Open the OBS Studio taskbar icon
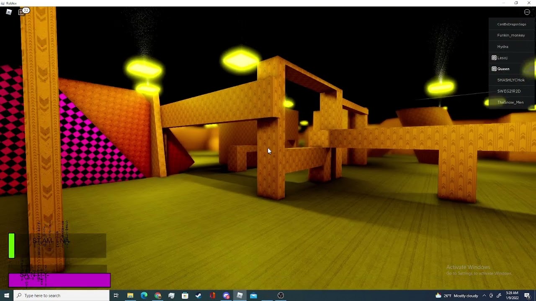 [x=281, y=296]
